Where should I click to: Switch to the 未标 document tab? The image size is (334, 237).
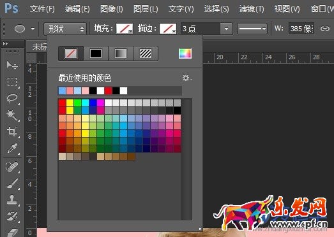[x=40, y=47]
